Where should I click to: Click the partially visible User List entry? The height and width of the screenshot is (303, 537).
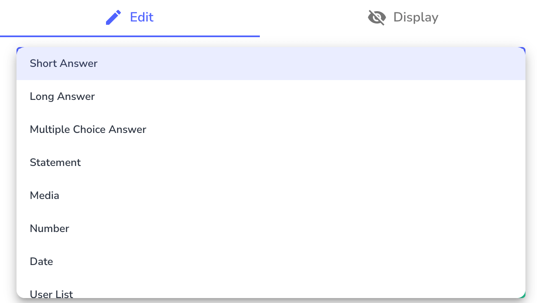point(51,294)
